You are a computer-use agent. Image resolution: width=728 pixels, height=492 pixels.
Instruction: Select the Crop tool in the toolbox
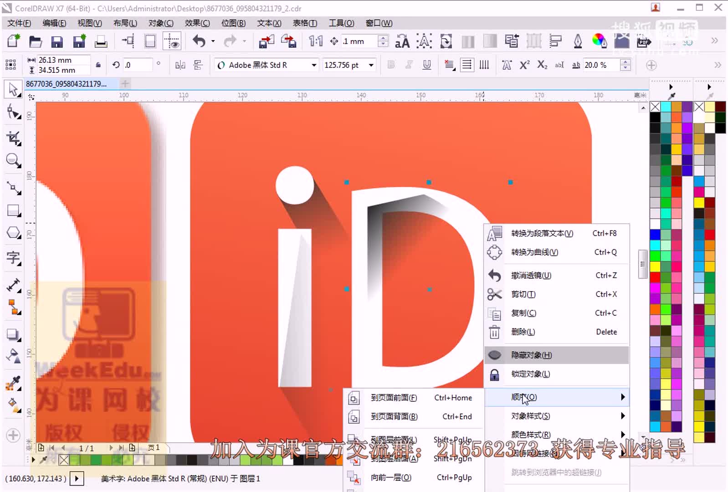pyautogui.click(x=13, y=138)
